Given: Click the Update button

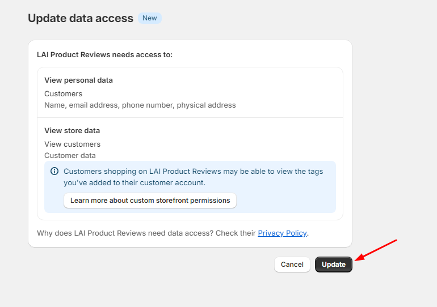Looking at the screenshot, I should click(x=334, y=265).
